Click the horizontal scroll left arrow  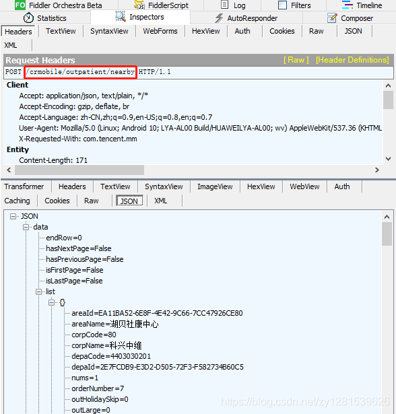click(x=9, y=170)
